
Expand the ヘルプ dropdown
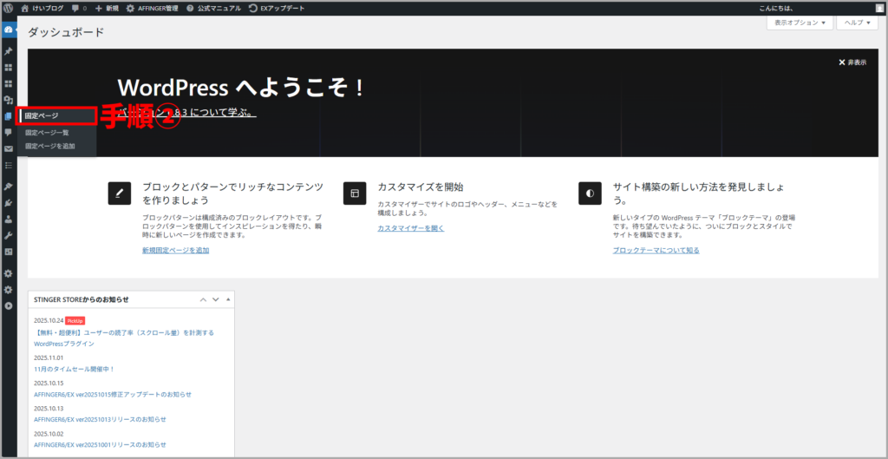(857, 23)
